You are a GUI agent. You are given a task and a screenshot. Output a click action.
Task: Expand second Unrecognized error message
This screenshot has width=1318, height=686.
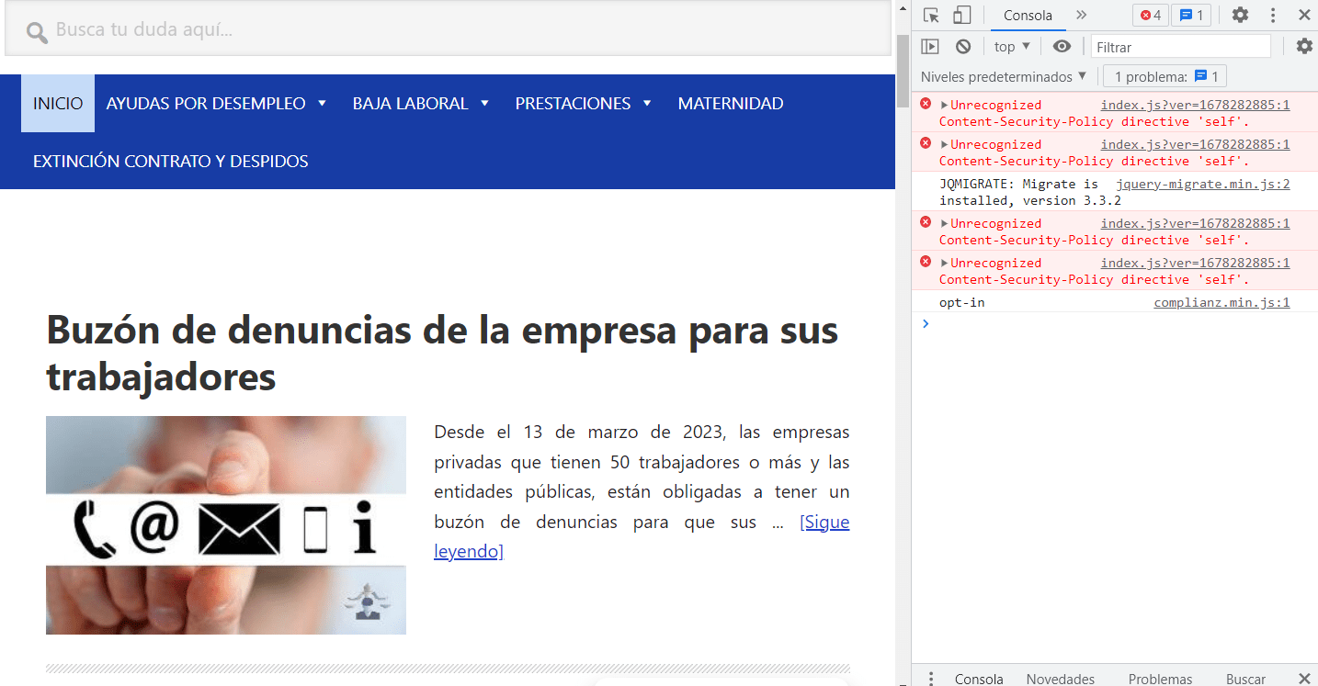[x=944, y=144]
